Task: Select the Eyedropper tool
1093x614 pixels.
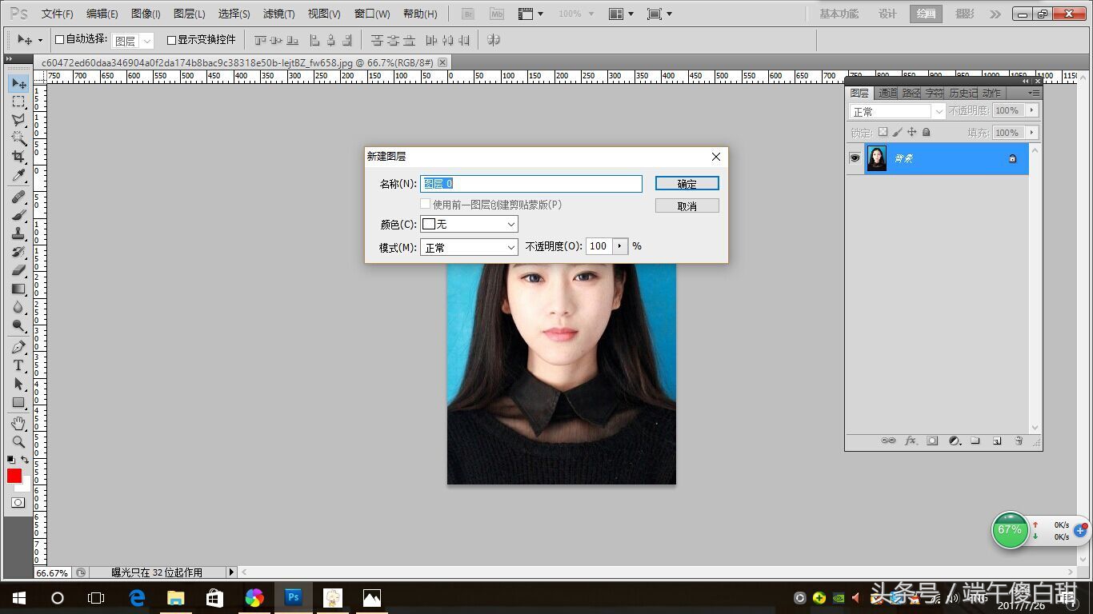Action: tap(18, 176)
